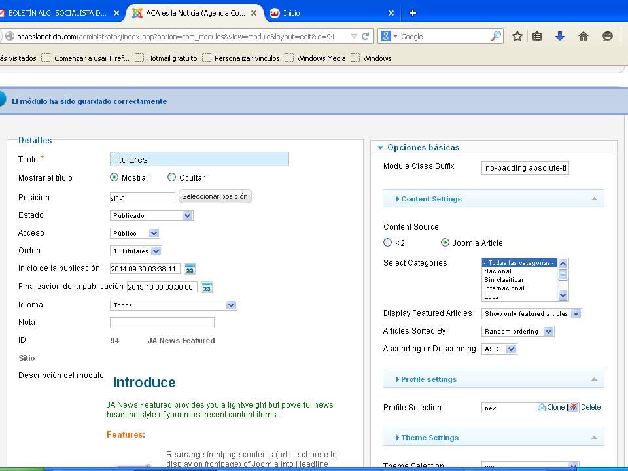
Task: Open Comenzar a usar Firefox bookmark
Action: (x=86, y=58)
